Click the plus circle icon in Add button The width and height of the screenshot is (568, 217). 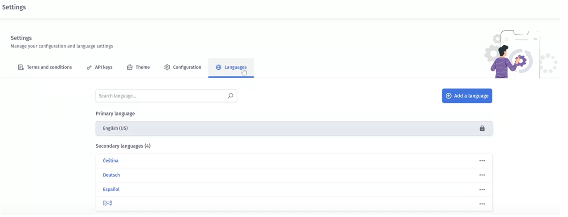click(x=449, y=96)
